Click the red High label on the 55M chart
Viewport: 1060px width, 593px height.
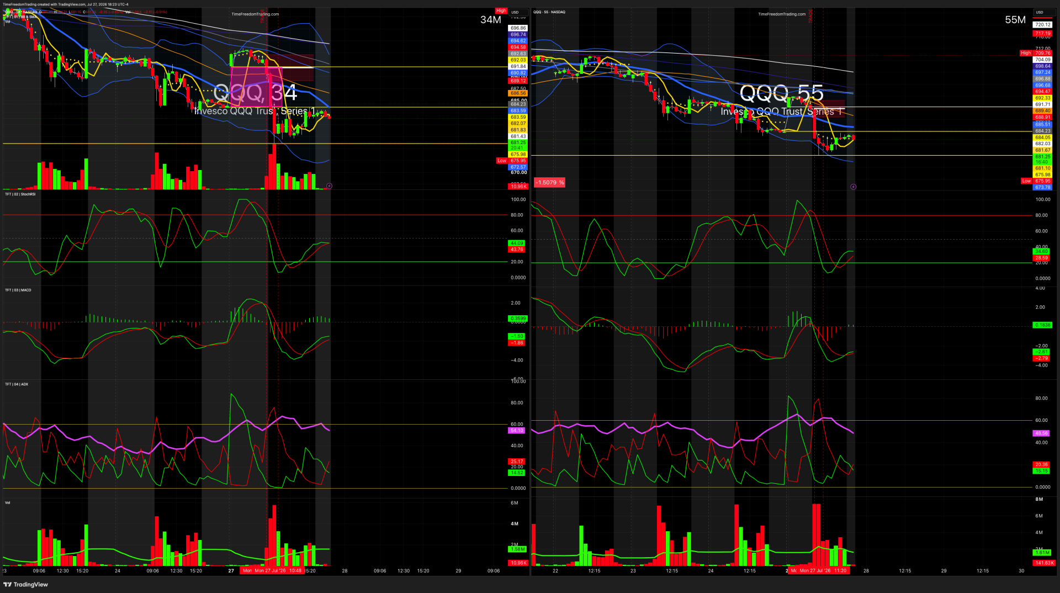click(x=1026, y=53)
